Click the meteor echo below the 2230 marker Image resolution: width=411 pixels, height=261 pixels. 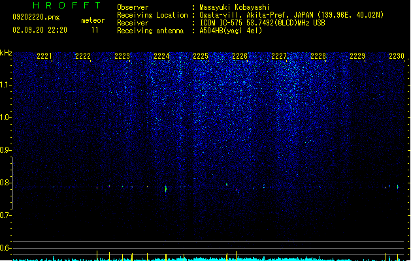point(398,187)
